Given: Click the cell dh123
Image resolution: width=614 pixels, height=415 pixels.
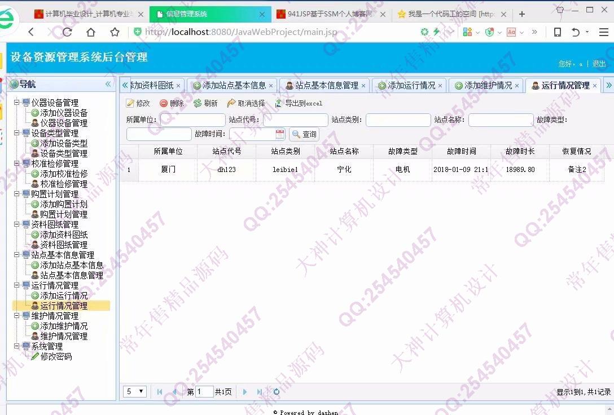Looking at the screenshot, I should (x=226, y=169).
